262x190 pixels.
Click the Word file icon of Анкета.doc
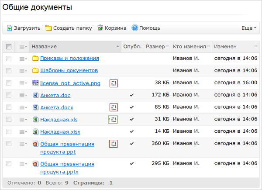[36, 95]
